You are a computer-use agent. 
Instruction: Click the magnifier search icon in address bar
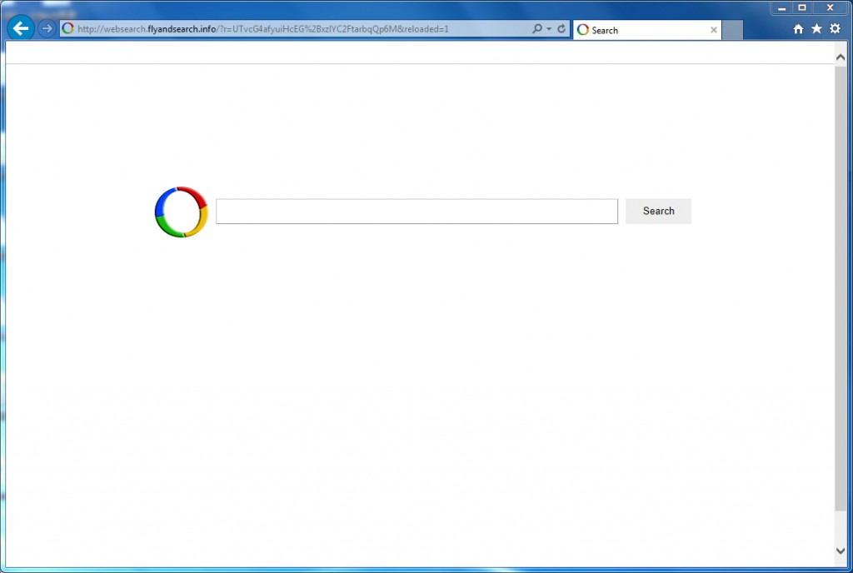point(537,28)
